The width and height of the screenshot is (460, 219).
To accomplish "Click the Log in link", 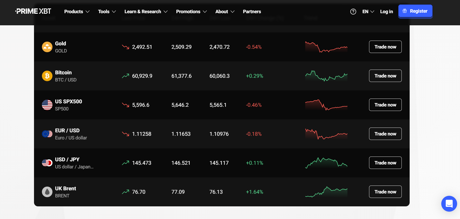I will tap(386, 12).
